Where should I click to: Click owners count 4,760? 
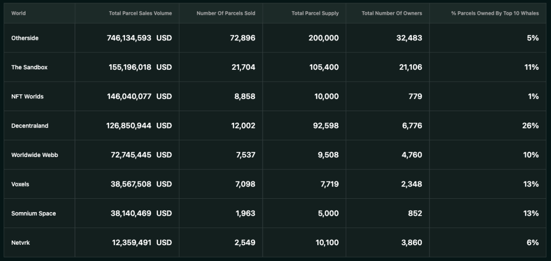(x=412, y=155)
